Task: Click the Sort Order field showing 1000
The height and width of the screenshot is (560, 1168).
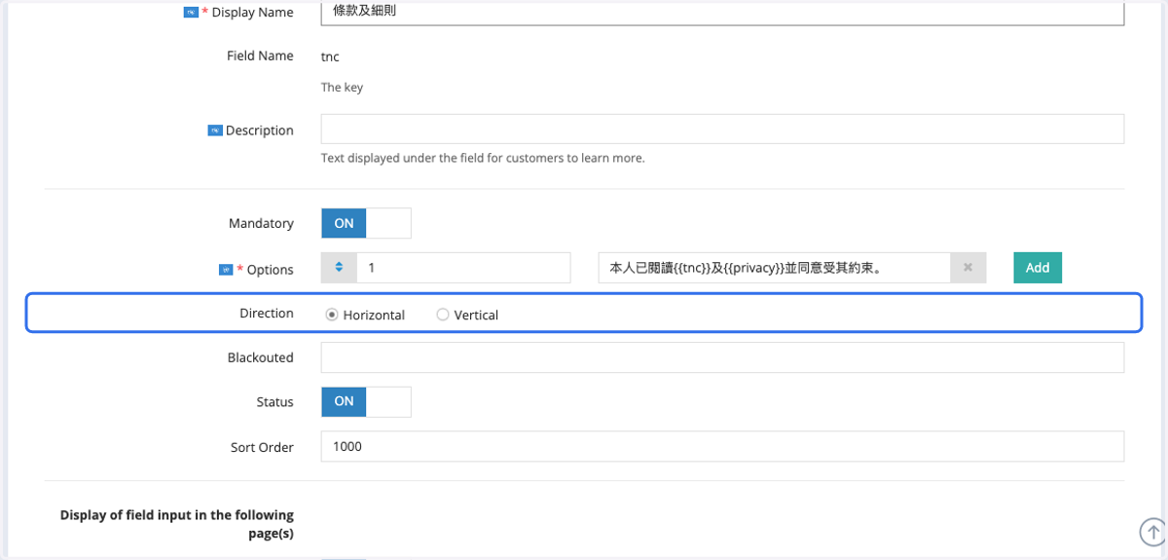Action: pyautogui.click(x=722, y=446)
